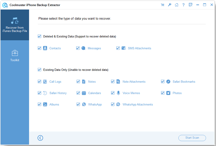Viewport: 216px width, 146px height.
Task: Click the Note Attachments label
Action: pos(134,82)
